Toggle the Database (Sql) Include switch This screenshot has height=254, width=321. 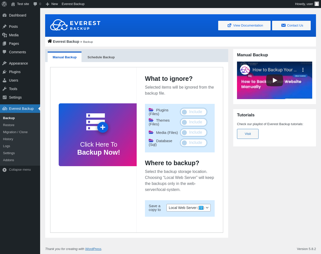tap(194, 143)
